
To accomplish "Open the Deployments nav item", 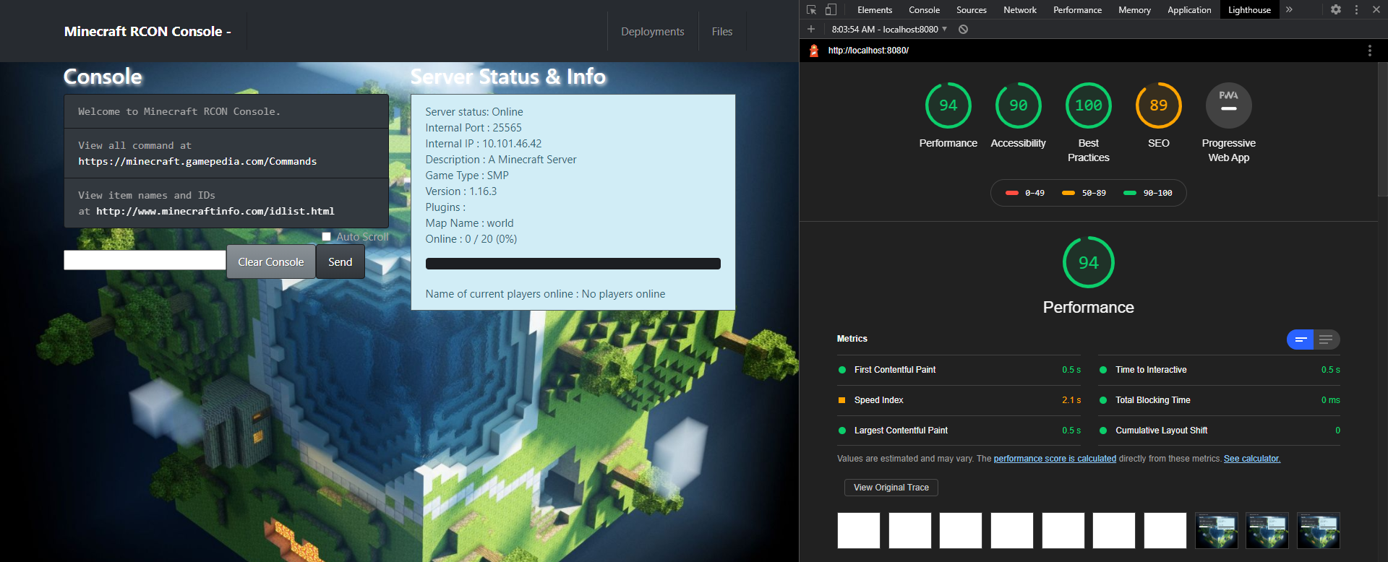I will (652, 31).
